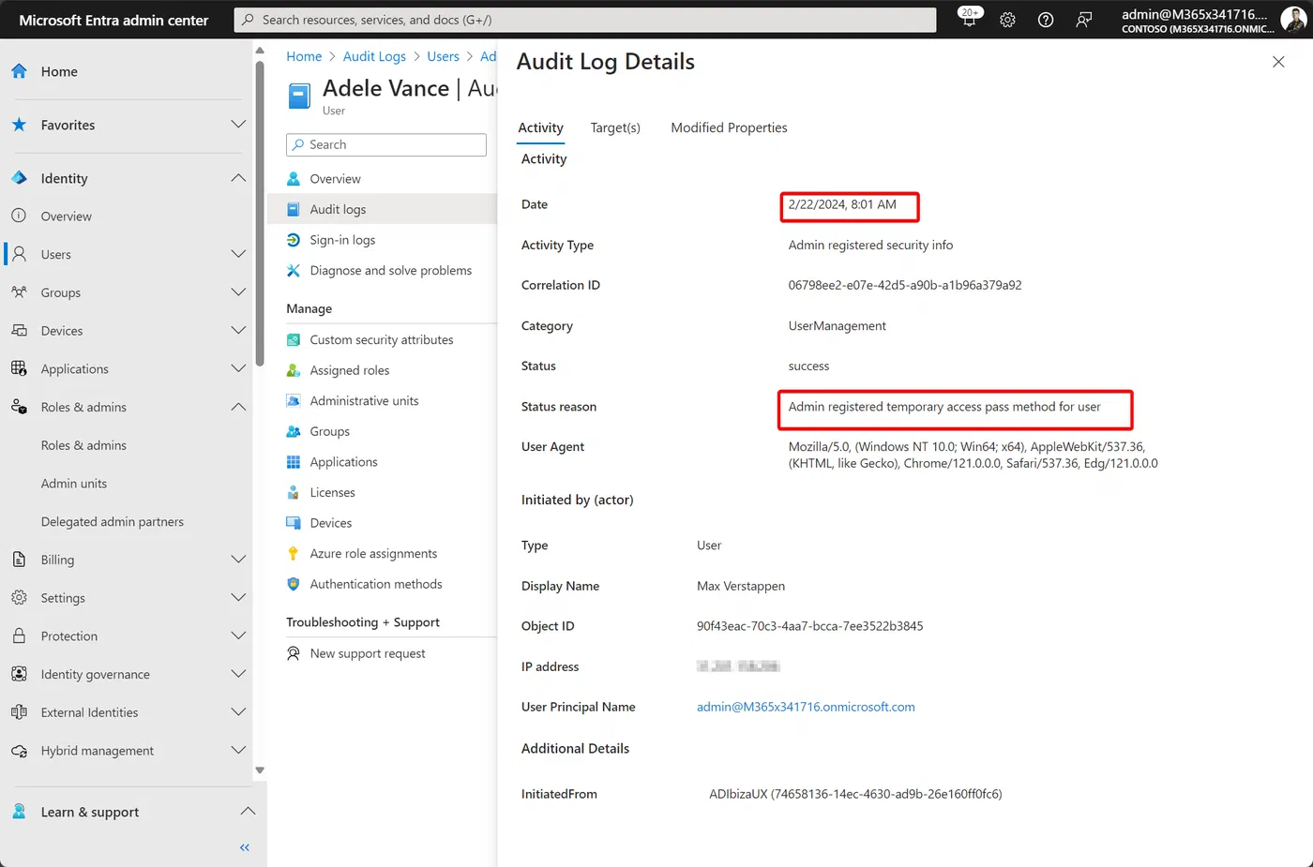Click the user menu Search field

pyautogui.click(x=386, y=144)
